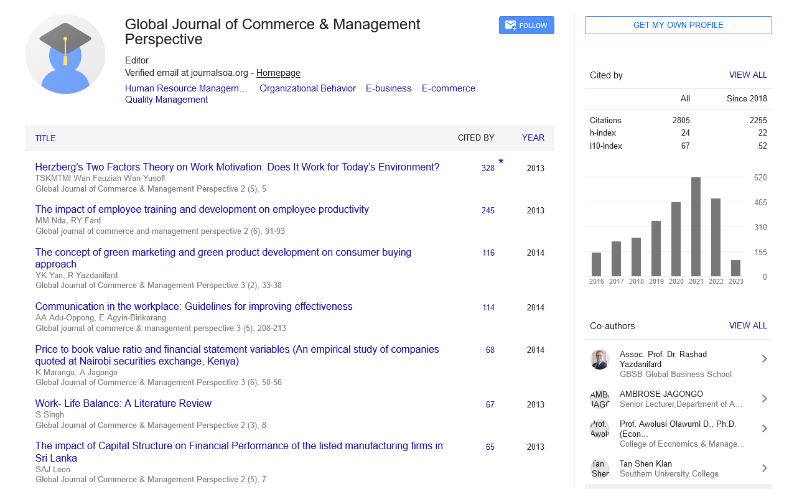807x489 pixels.
Task: Select Organizational Behavior topic link
Action: coord(307,88)
